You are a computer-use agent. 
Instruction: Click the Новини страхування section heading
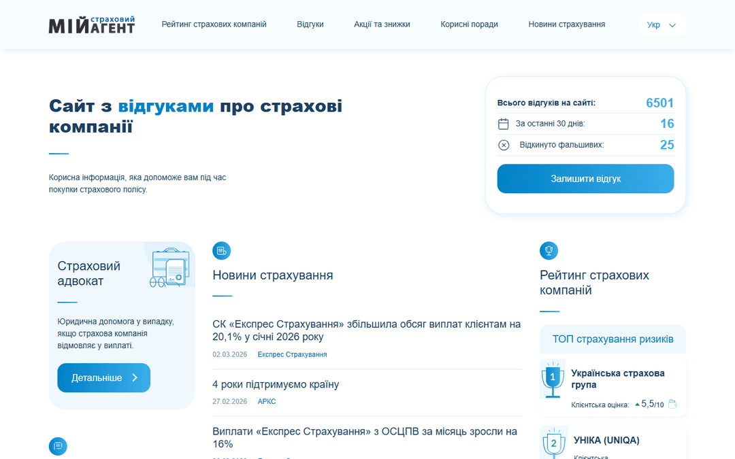click(273, 275)
